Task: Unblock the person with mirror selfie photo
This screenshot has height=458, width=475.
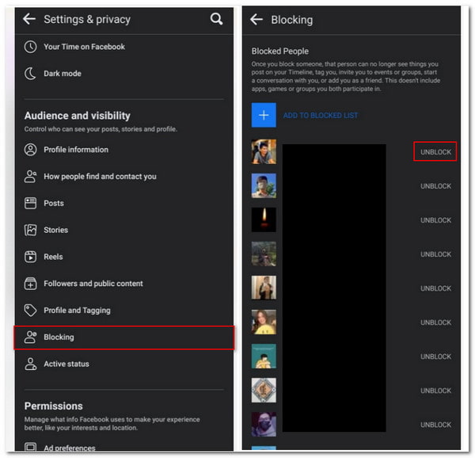Action: click(x=435, y=288)
